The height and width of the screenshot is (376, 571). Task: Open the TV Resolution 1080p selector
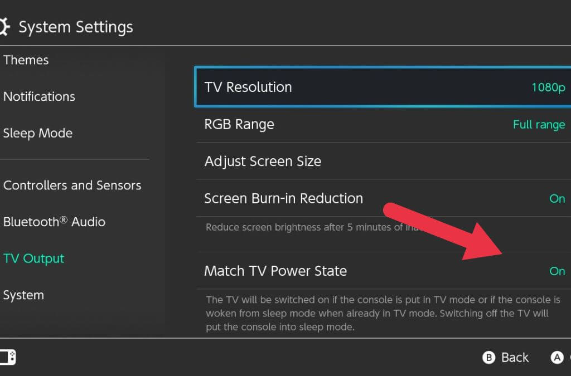548,87
